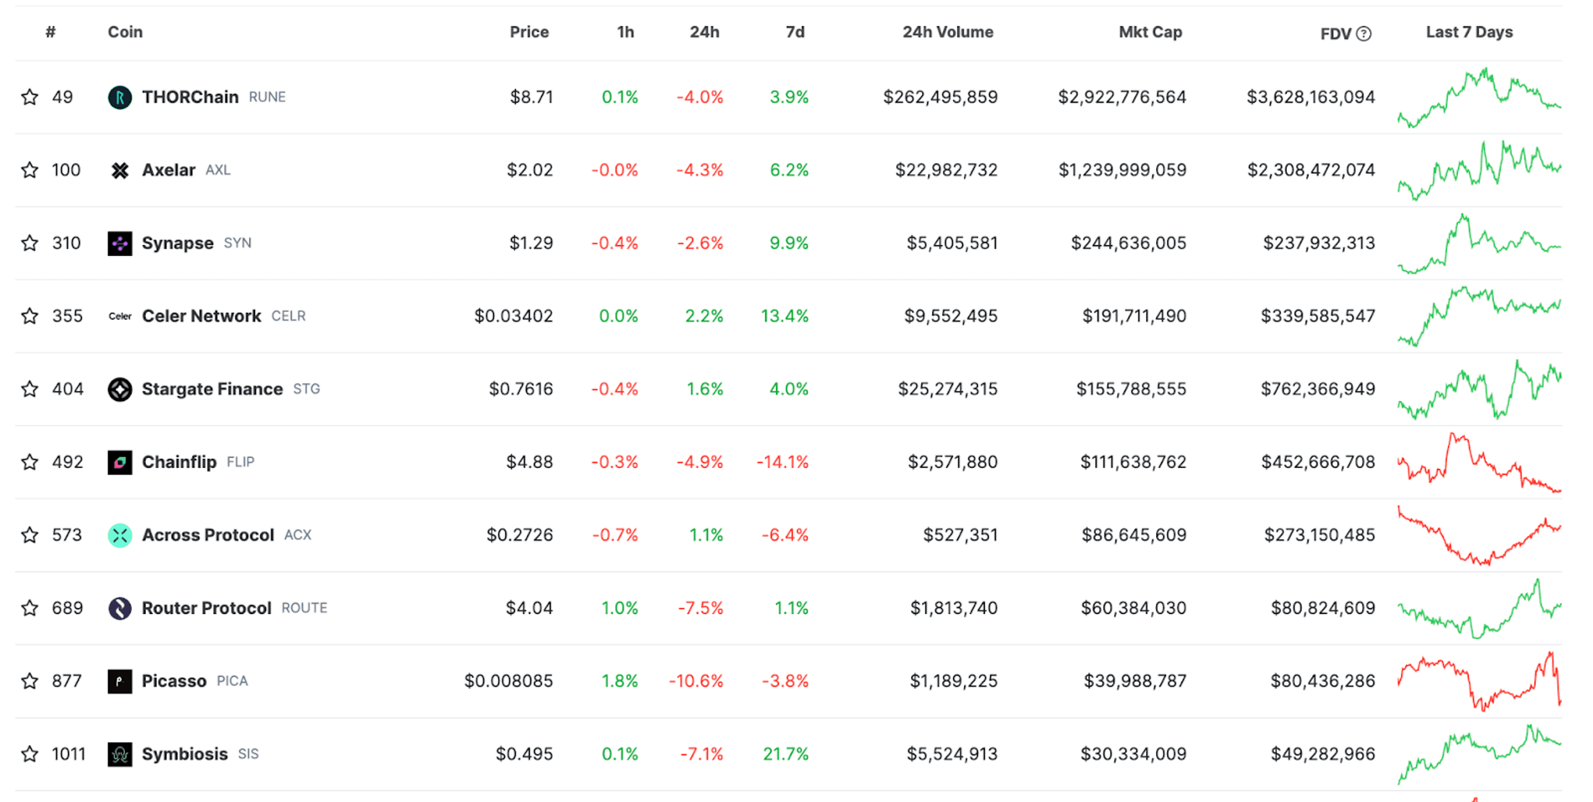Viewport: 1593px width, 802px height.
Task: Star the Chainflip coin row
Action: [x=29, y=462]
